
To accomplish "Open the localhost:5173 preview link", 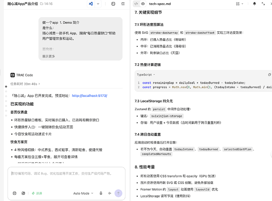I will pyautogui.click(x=89, y=96).
